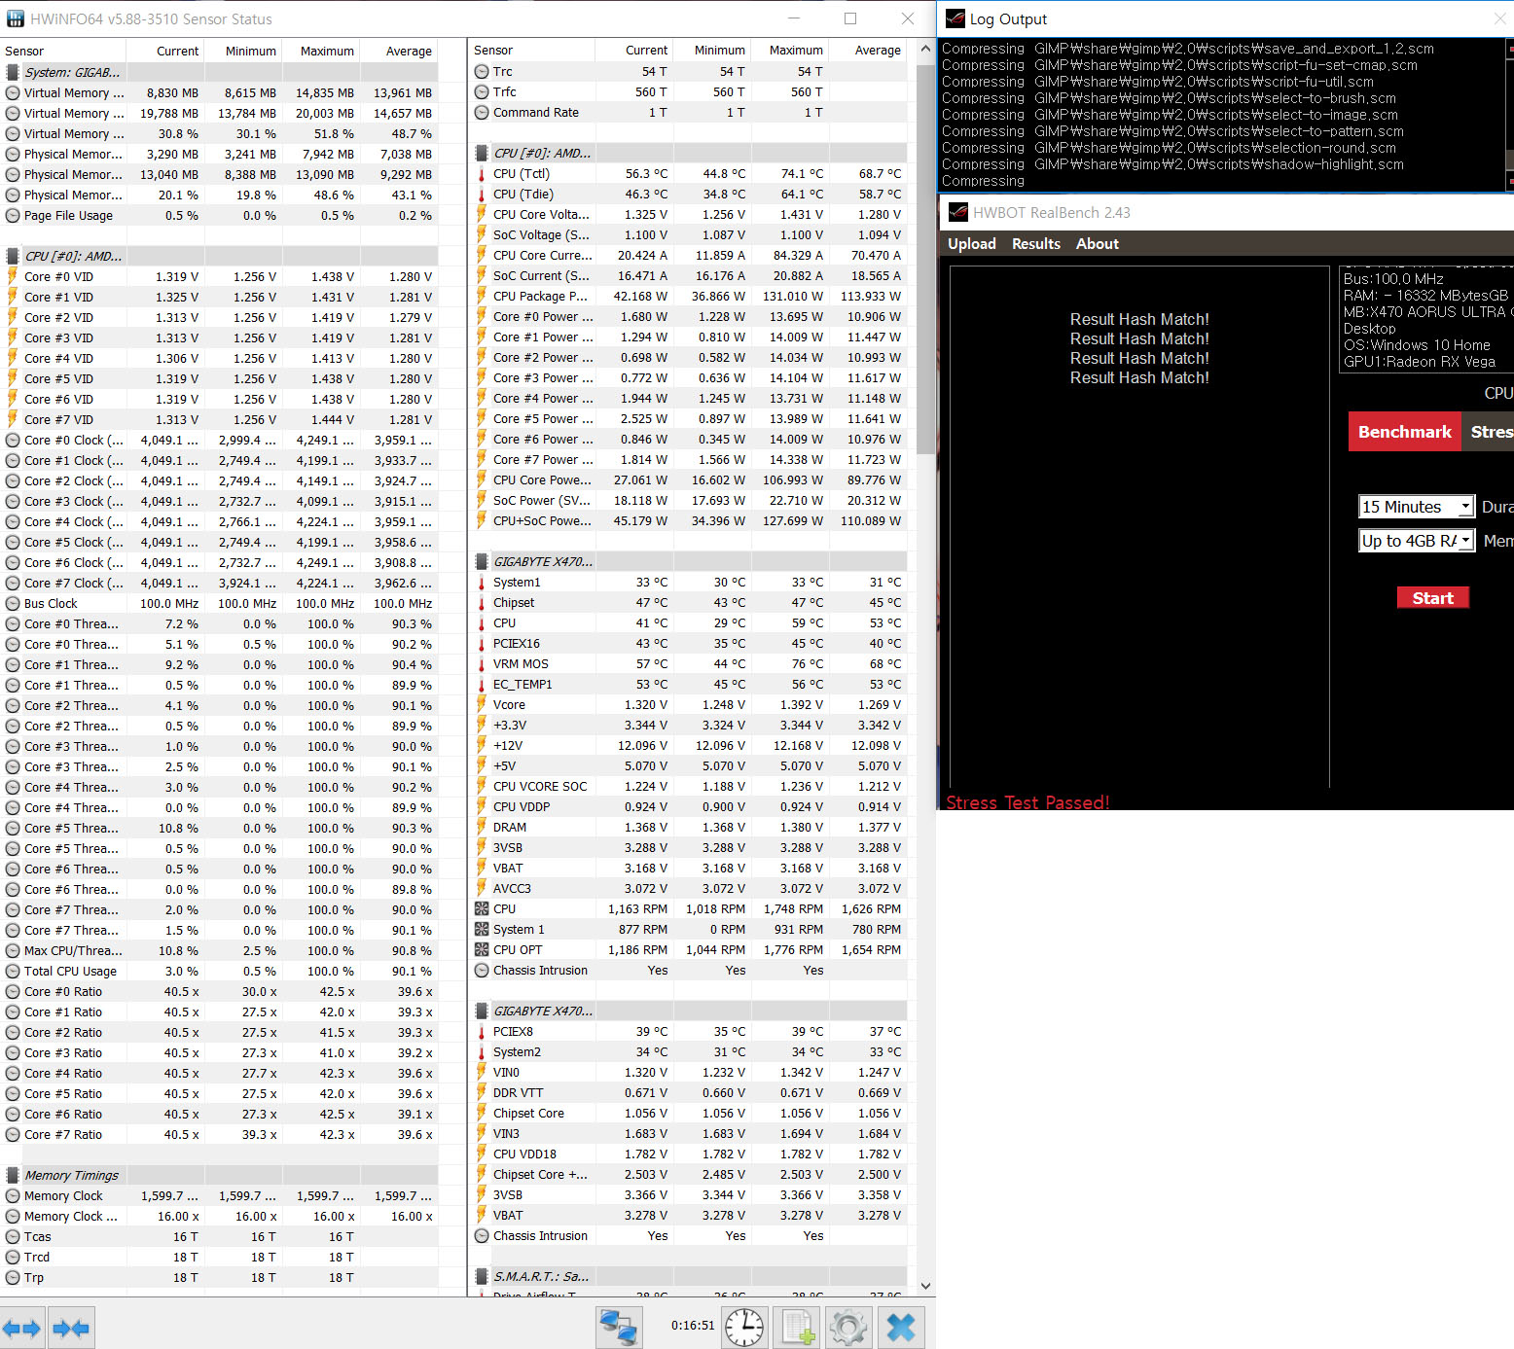Select the PCIEX16 temperature row
1514x1349 pixels.
[x=689, y=643]
